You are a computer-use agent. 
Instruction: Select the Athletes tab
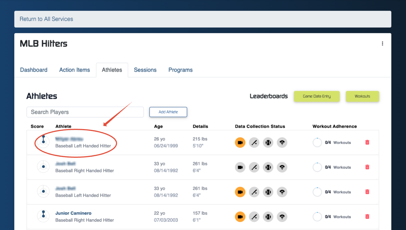click(112, 70)
